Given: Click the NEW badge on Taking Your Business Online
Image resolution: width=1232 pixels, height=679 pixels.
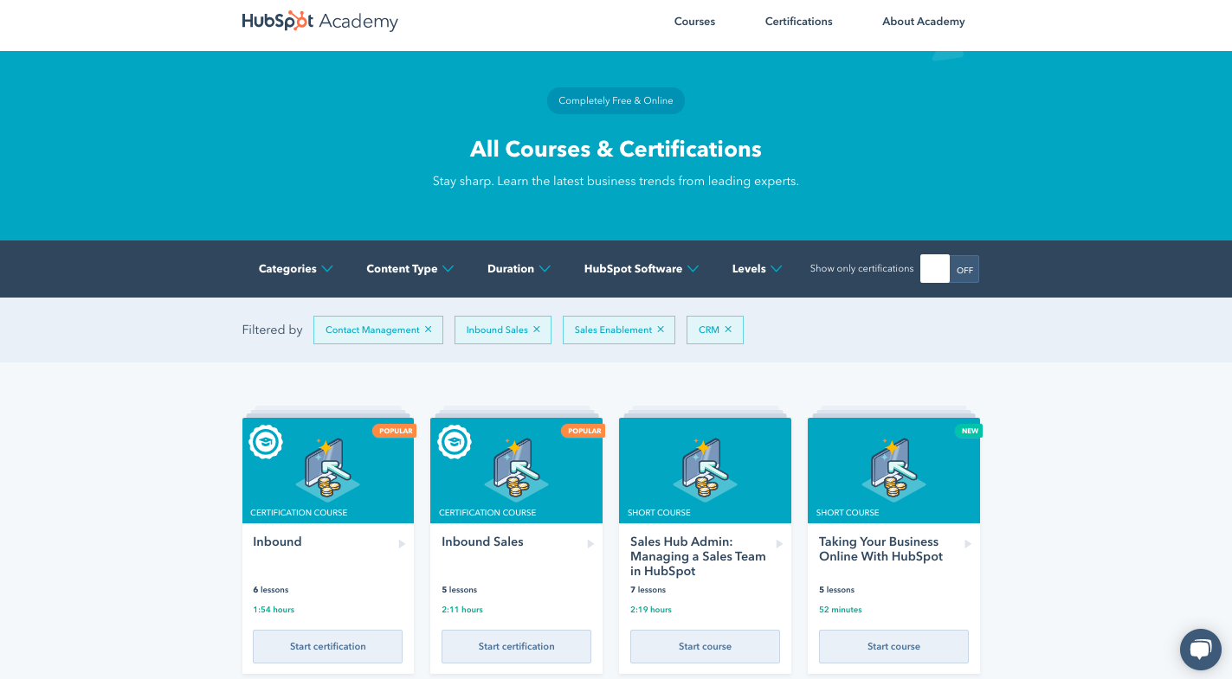Looking at the screenshot, I should tap(969, 431).
